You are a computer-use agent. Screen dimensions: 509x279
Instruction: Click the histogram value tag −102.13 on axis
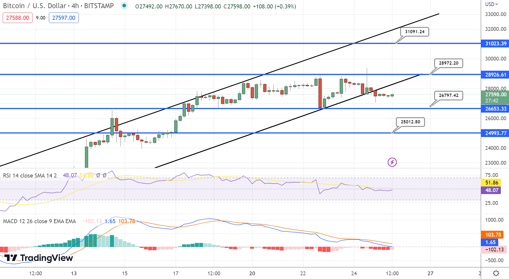(x=494, y=250)
